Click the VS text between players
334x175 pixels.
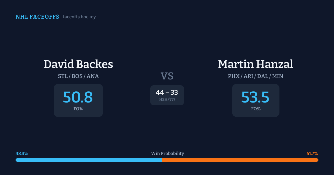167,76
